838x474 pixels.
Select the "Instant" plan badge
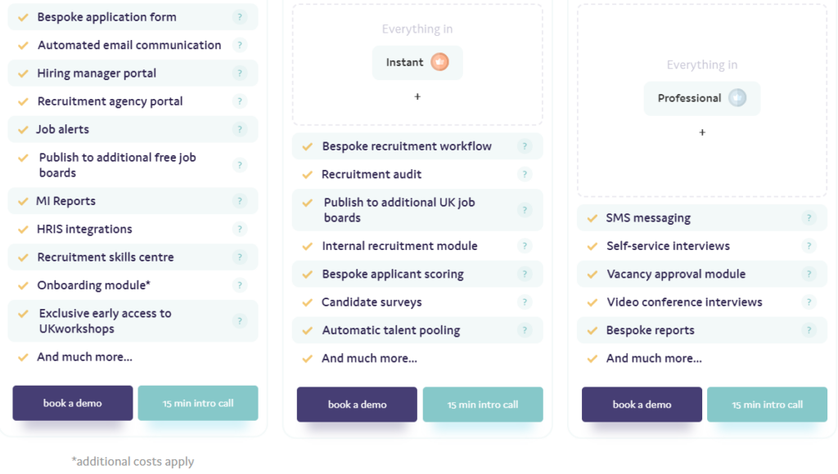coord(417,62)
